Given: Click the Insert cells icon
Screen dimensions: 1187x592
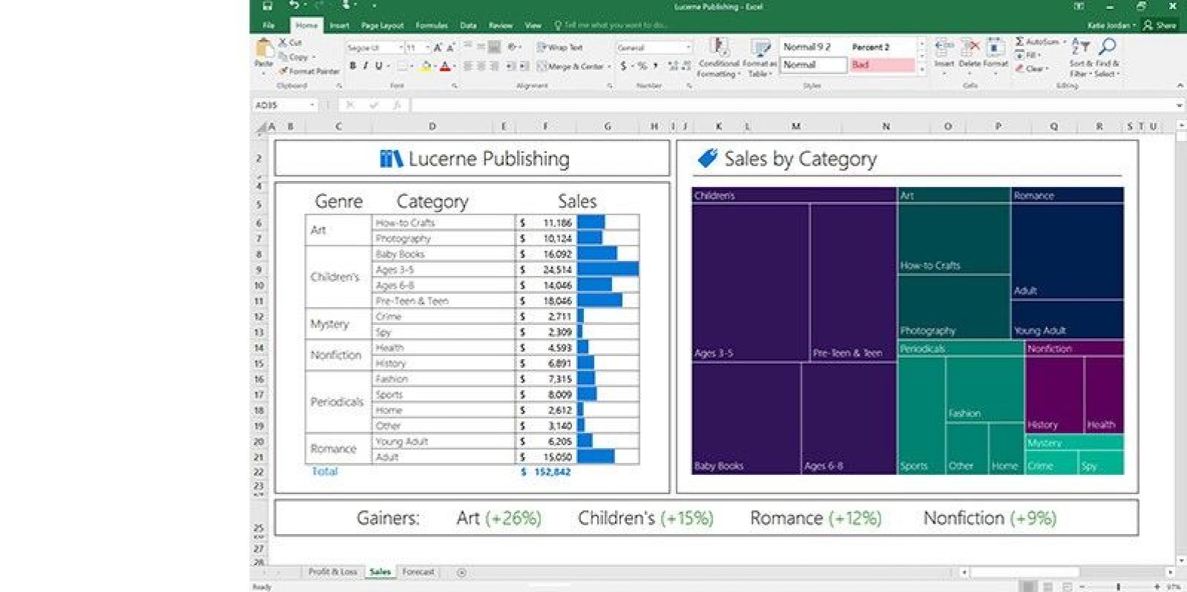Looking at the screenshot, I should 944,47.
